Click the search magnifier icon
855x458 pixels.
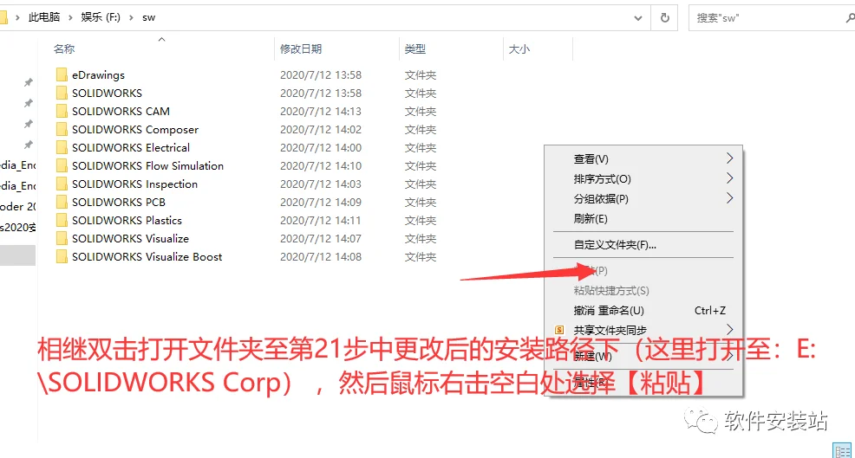click(850, 18)
